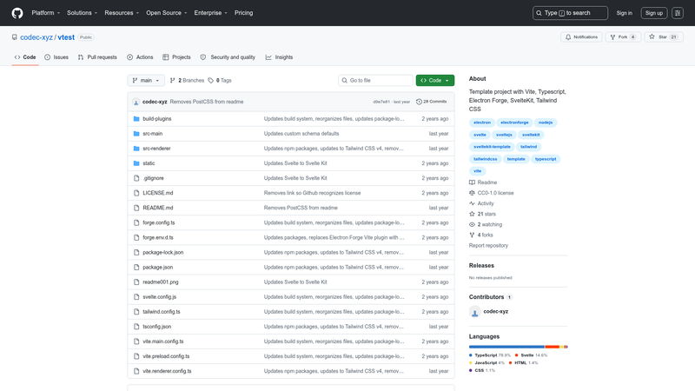Click the file icon beside .gitignore
695x391 pixels.
pos(136,178)
